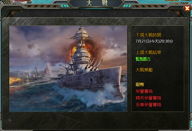
Task: Click the 上場大戰結果 heading
Action: (148, 53)
